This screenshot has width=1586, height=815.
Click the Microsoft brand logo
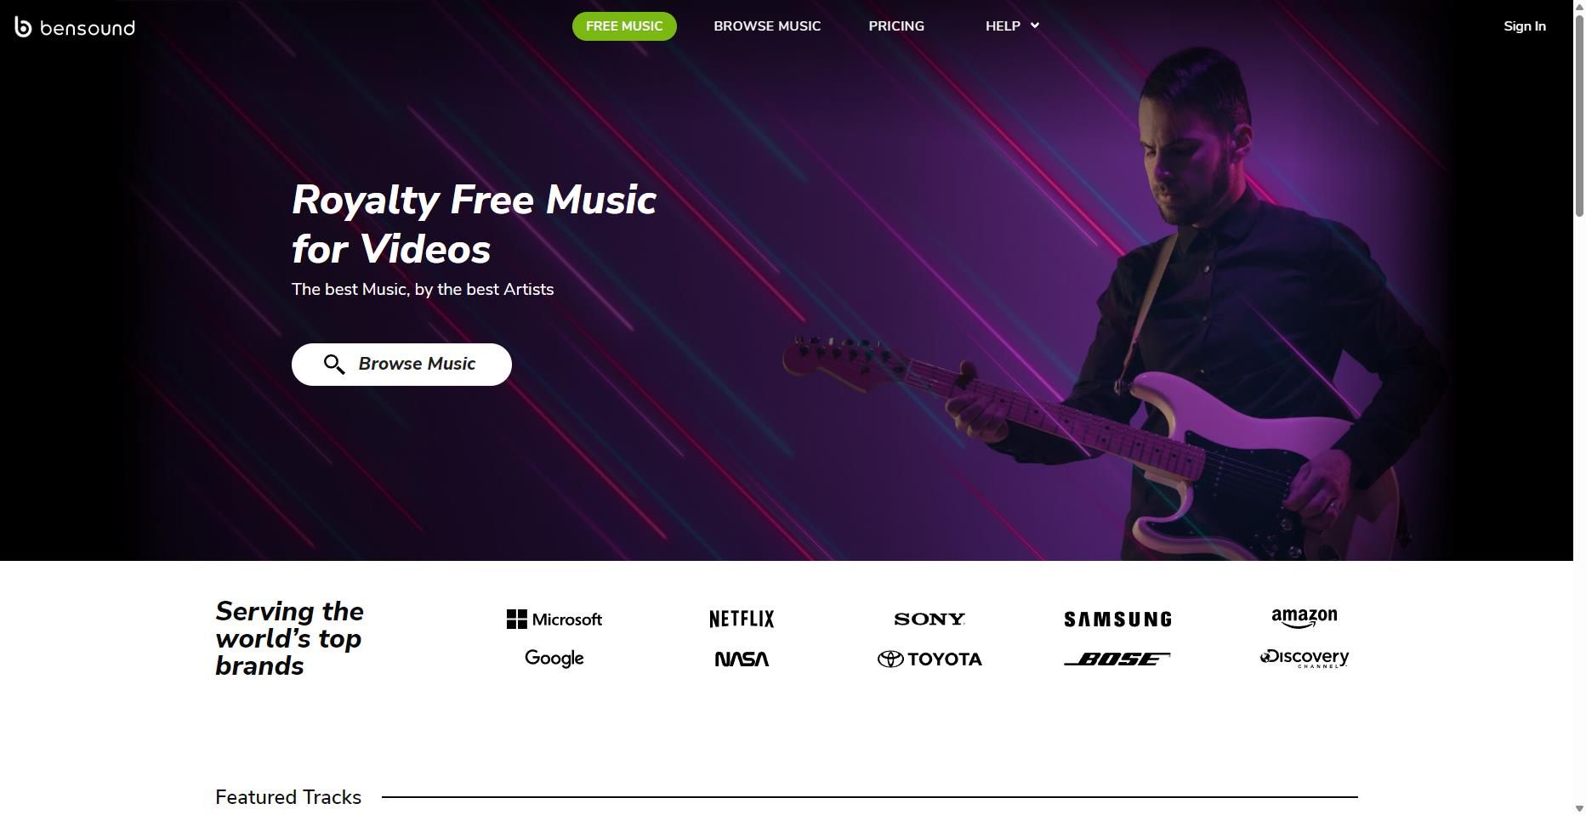[554, 620]
